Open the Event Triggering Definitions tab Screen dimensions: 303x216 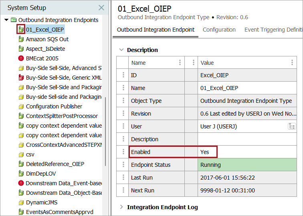[273, 30]
